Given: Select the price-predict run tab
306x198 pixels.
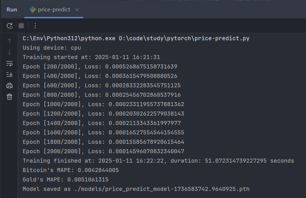Looking at the screenshot, I should 54,10.
